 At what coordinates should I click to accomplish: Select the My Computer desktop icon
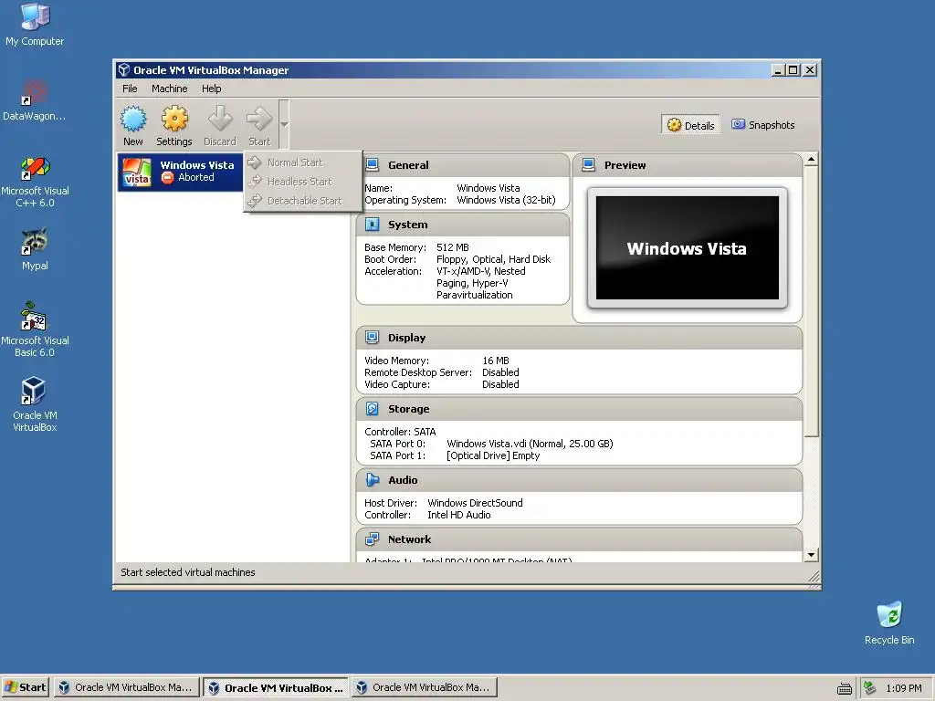[35, 25]
